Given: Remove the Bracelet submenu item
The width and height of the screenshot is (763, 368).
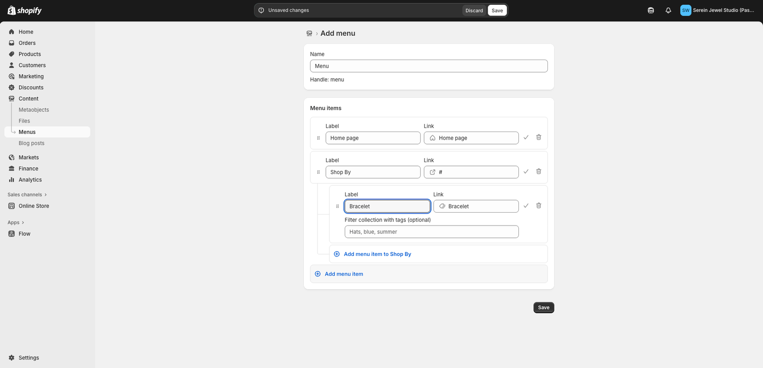Looking at the screenshot, I should pos(538,206).
